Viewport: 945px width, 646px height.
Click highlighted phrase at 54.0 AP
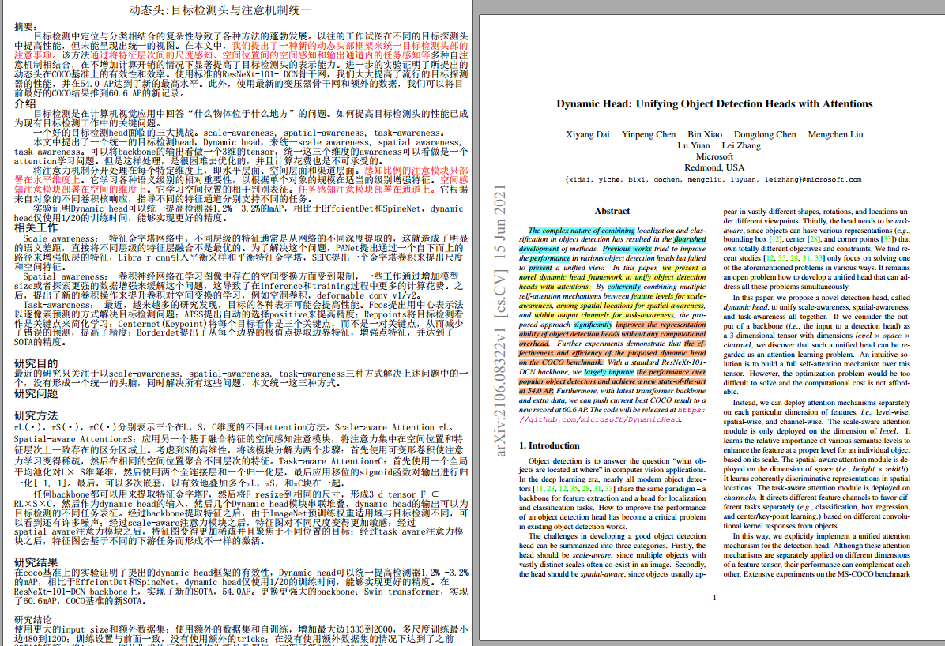pos(537,391)
